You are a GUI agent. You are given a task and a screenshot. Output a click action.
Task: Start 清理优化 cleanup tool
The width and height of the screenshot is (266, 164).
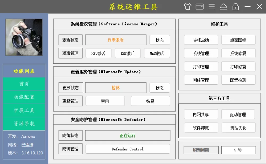point(238,128)
